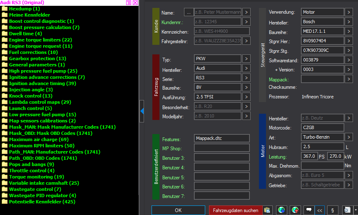Click the double left arrow button

tap(320, 210)
